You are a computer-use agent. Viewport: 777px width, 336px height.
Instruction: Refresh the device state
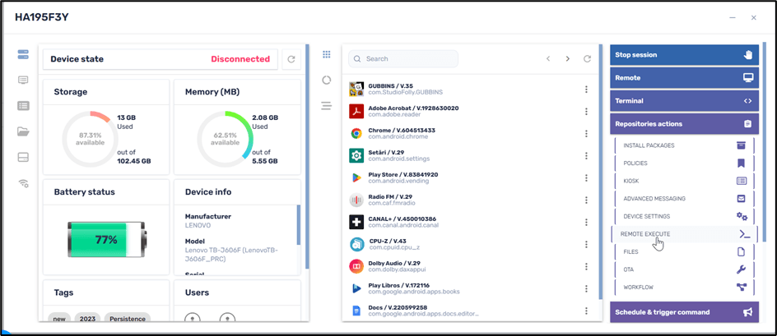tap(291, 59)
